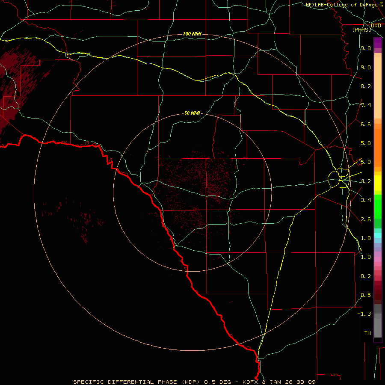Screen dimensions: 385x385
Task: Click the "[PHAS]" units label above the scale
Action: pos(361,30)
